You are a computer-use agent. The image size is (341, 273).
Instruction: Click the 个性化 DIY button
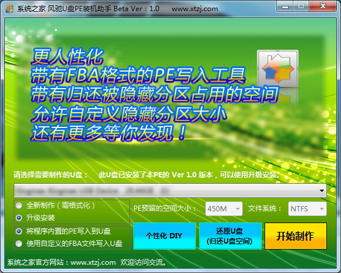click(165, 236)
